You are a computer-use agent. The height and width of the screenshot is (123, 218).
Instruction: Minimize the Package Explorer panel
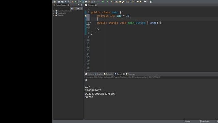[x=79, y=5]
